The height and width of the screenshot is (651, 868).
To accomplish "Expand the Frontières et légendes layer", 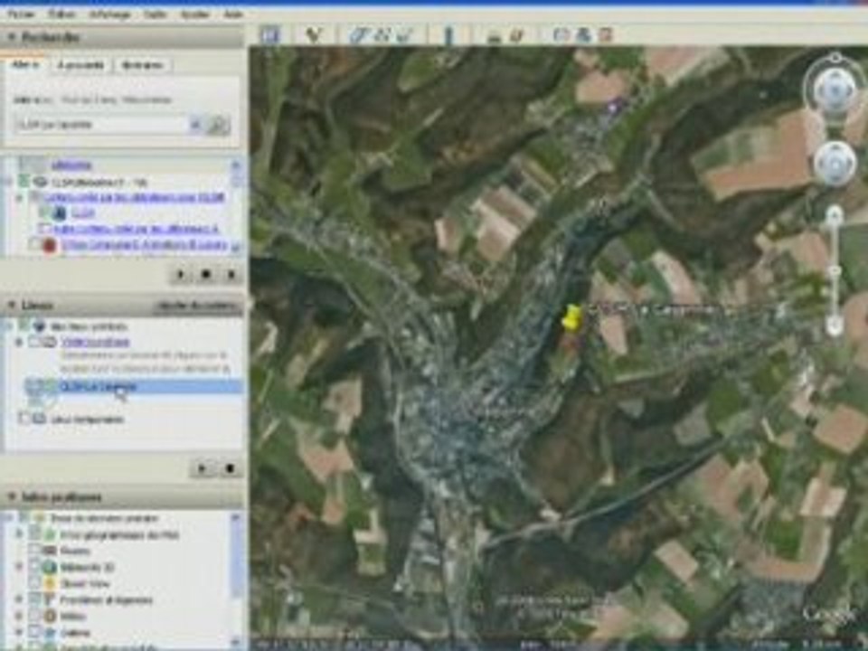I will coord(19,599).
